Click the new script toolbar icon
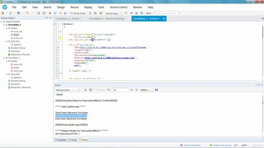This screenshot has width=264, height=148. coord(3,13)
